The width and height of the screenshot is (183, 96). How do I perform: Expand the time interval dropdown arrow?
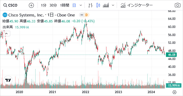(x=81, y=5)
